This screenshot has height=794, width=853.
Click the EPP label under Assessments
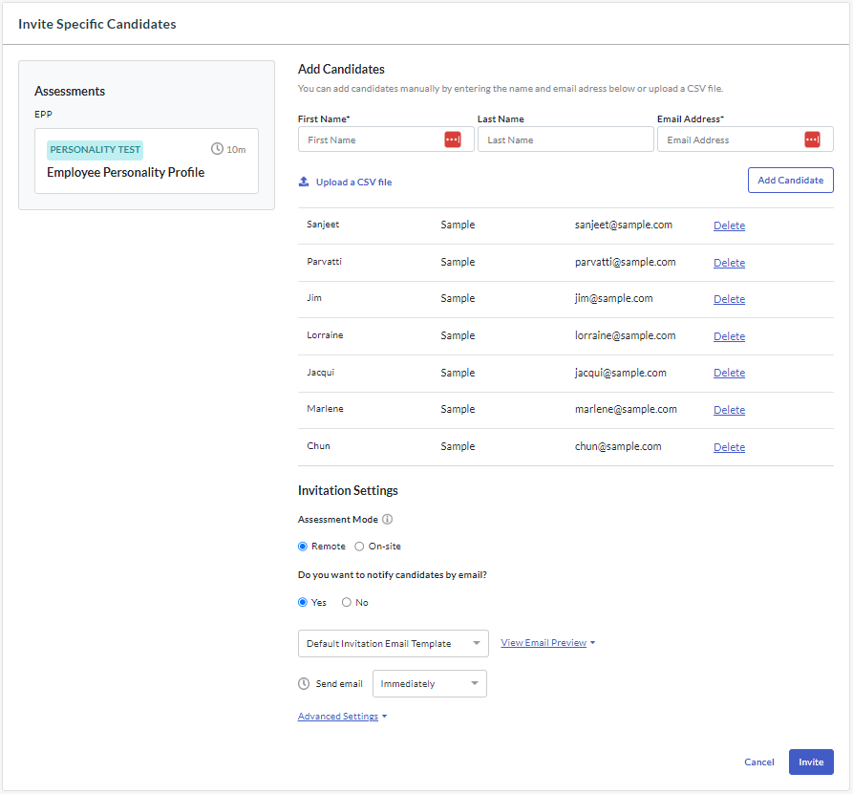click(43, 115)
